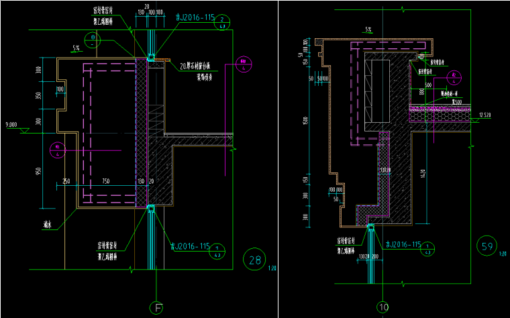Select the lower 吉J2016-115 reference in detail 28

click(x=191, y=246)
